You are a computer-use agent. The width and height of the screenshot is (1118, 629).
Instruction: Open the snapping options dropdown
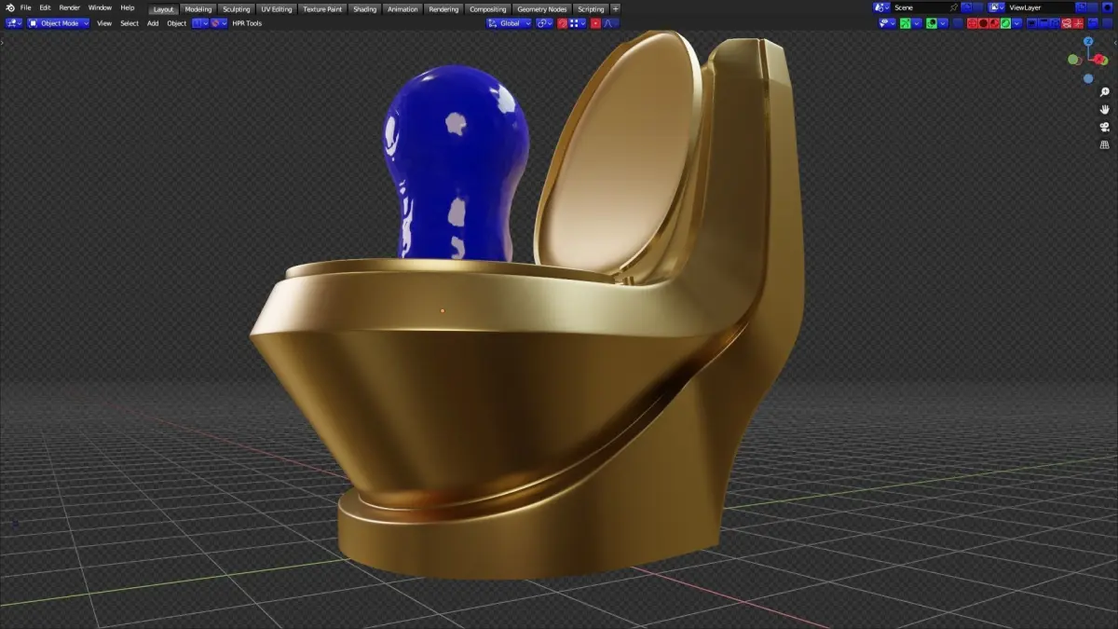click(578, 23)
